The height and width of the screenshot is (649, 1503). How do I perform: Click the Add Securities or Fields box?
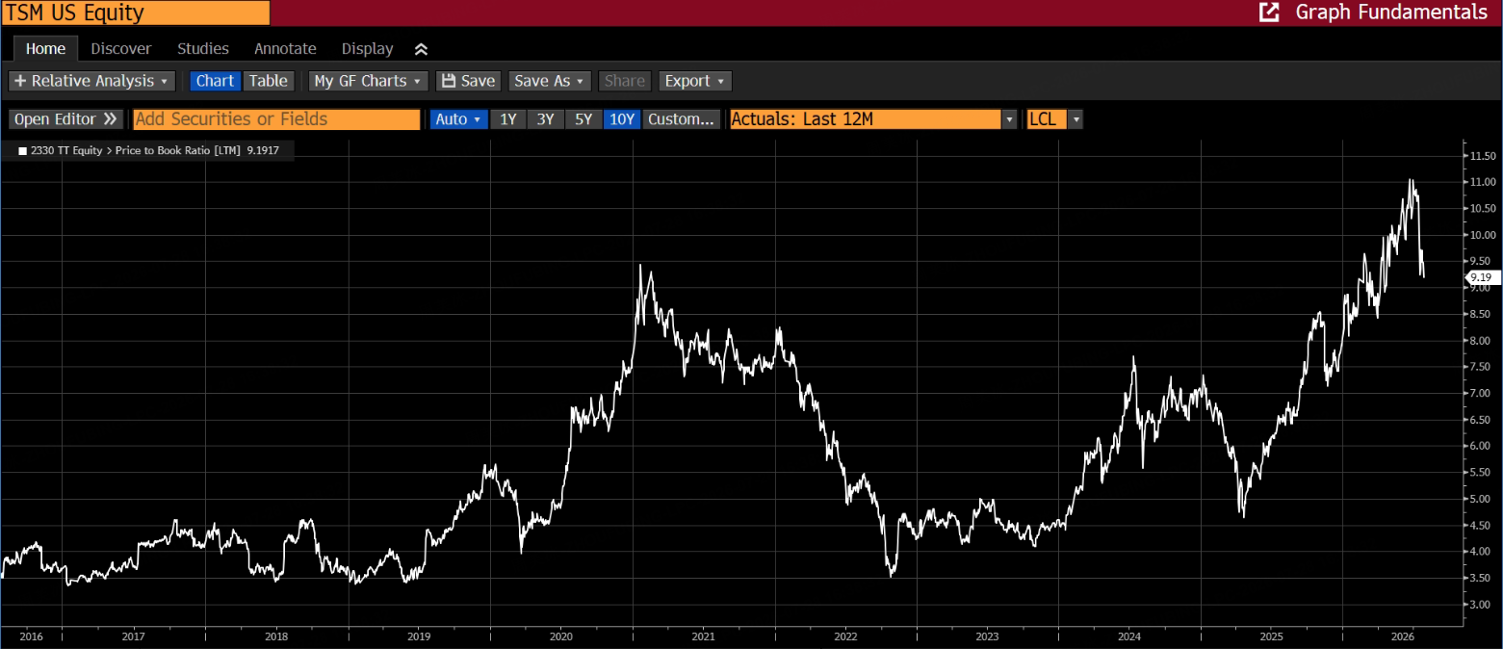276,119
